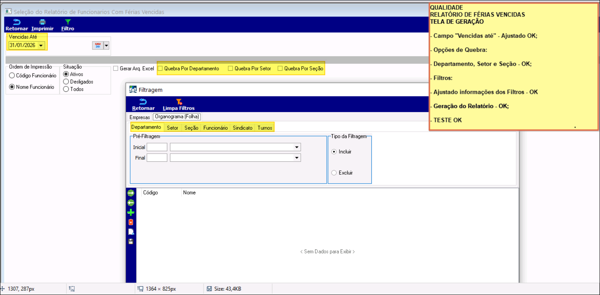Click the red delete trash icon
Screen dimensions: 600x295
tap(131, 222)
